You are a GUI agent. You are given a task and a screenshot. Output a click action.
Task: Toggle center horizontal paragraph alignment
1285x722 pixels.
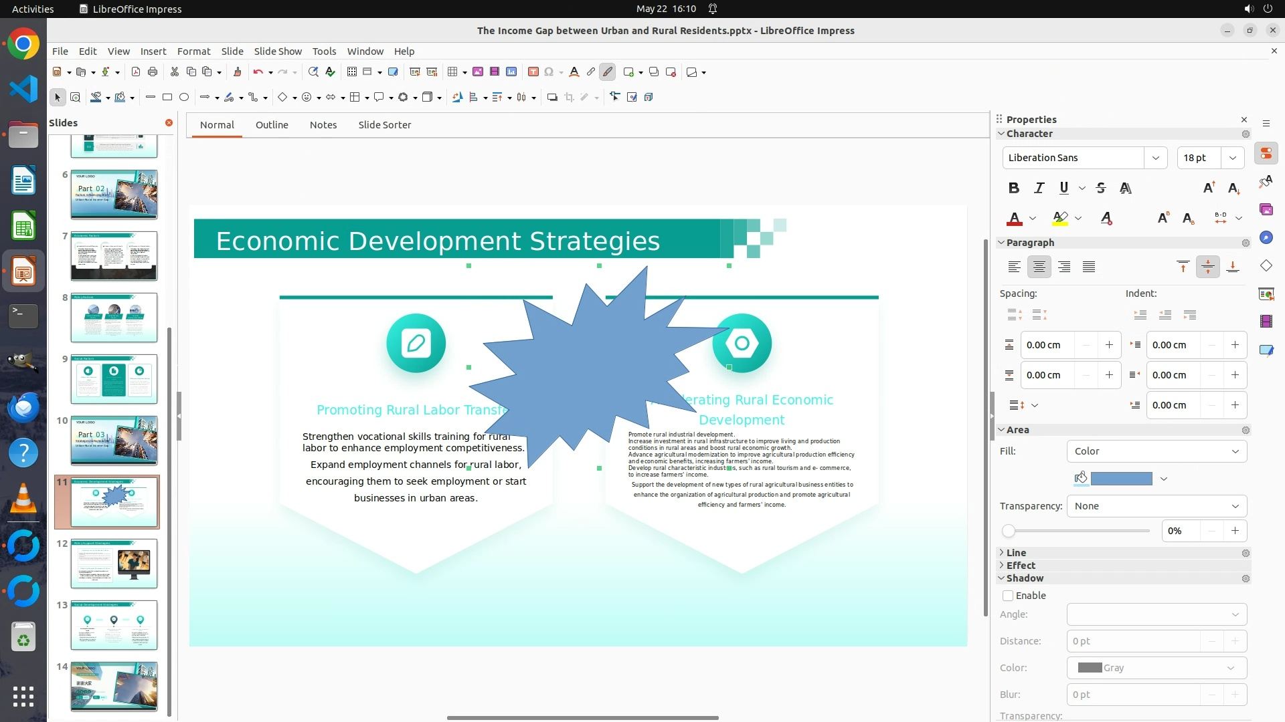pyautogui.click(x=1039, y=267)
